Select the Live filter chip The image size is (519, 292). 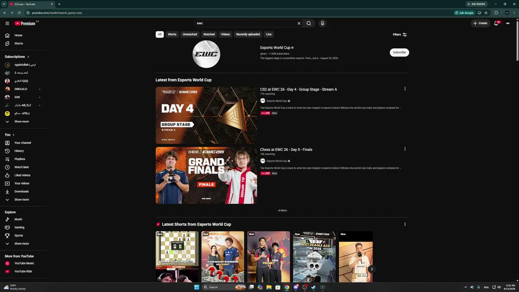[269, 34]
